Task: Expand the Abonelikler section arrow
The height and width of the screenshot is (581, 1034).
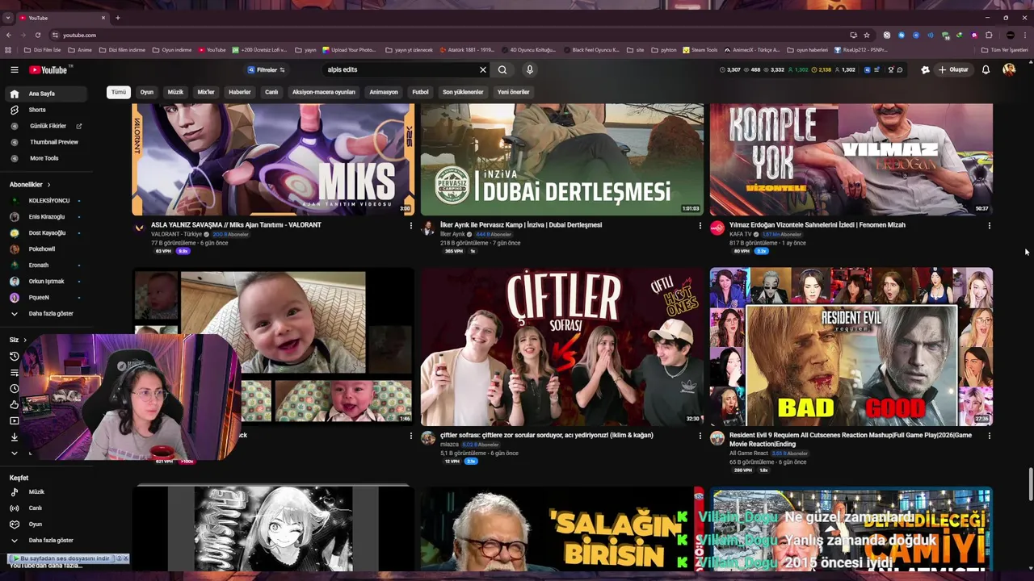Action: coord(48,185)
